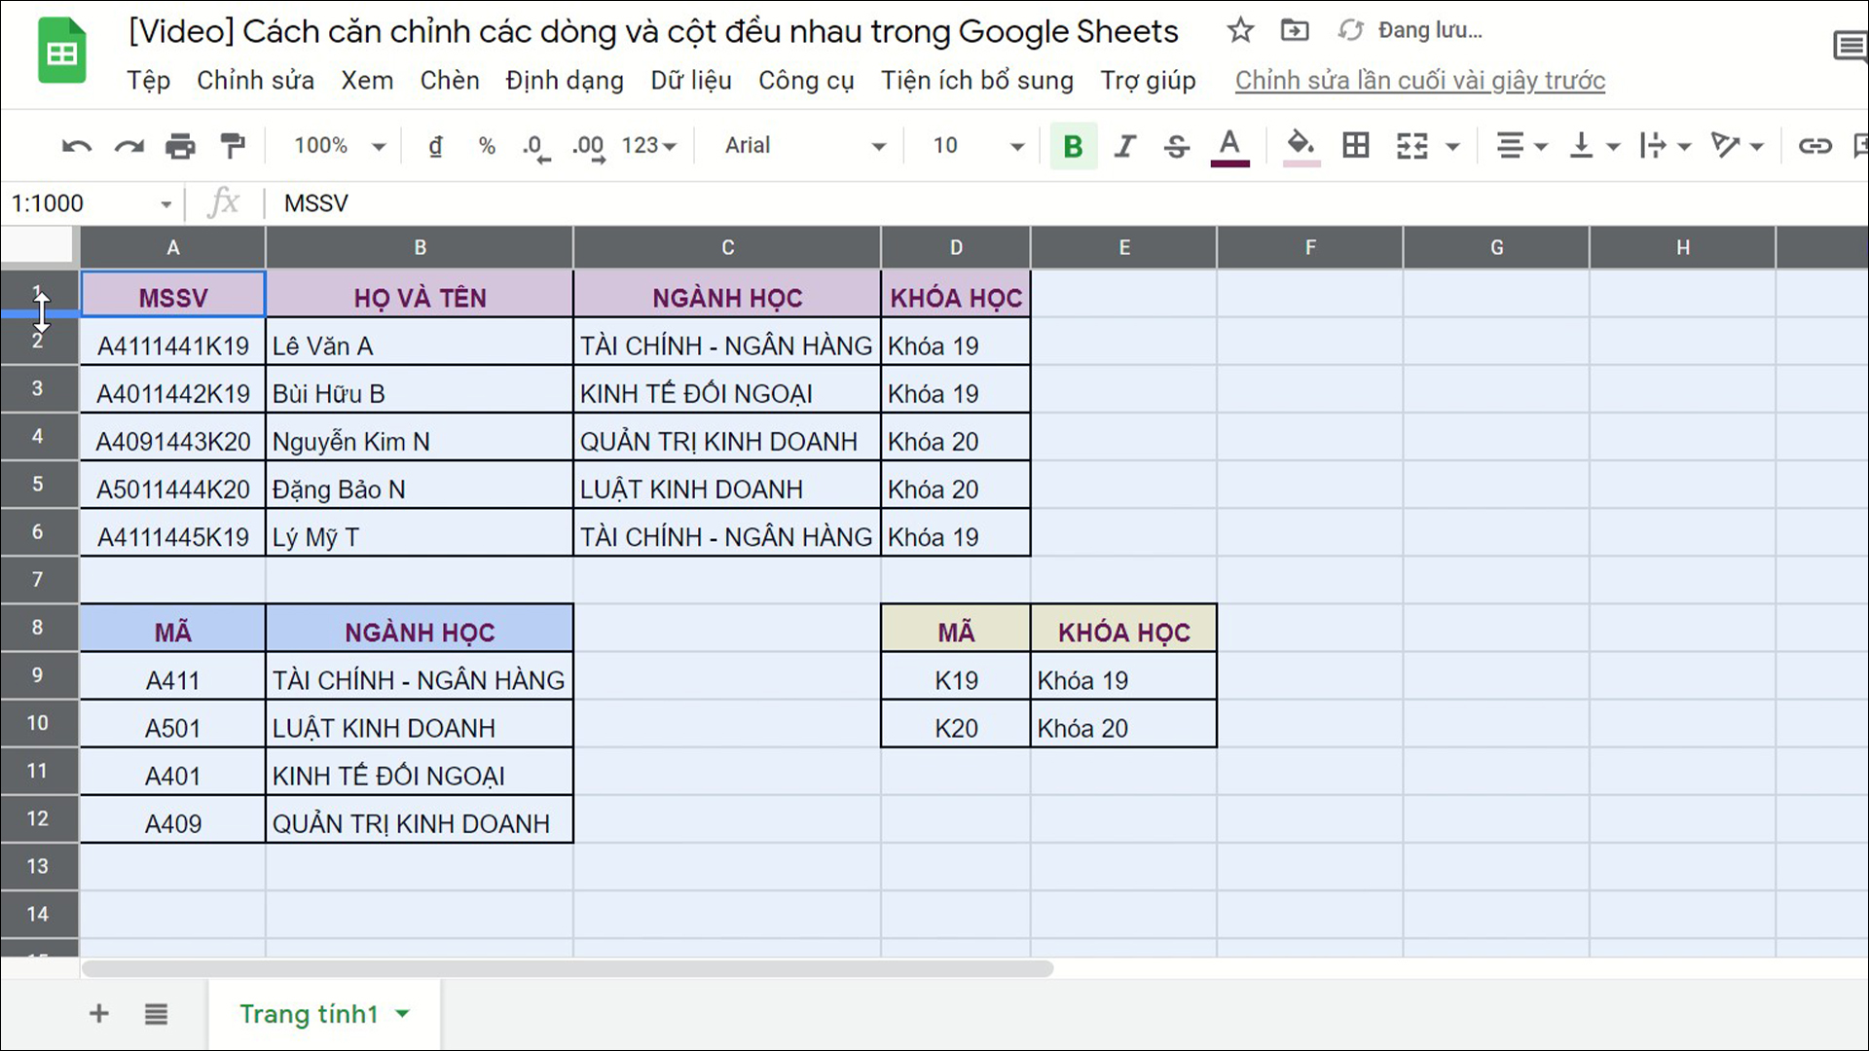Open the Dữ liệu menu
This screenshot has height=1051, width=1869.
691,81
